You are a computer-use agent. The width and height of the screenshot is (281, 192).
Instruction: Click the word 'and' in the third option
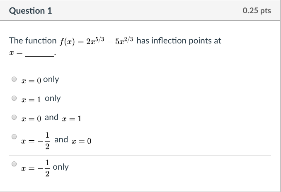click(x=51, y=118)
